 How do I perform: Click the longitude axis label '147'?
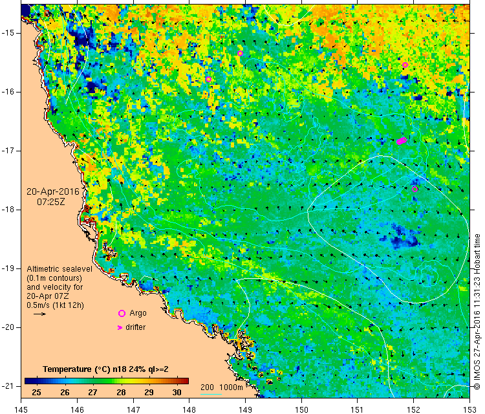click(133, 409)
